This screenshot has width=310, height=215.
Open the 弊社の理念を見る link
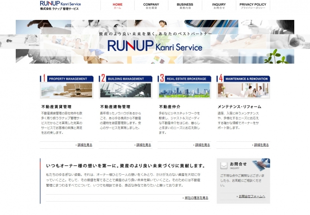click(x=196, y=198)
